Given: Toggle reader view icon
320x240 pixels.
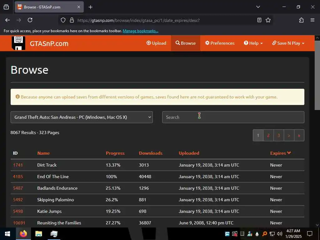Looking at the screenshot, I should coord(259,20).
